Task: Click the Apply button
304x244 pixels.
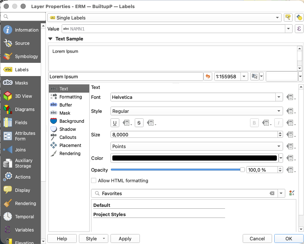Action: [125, 238]
